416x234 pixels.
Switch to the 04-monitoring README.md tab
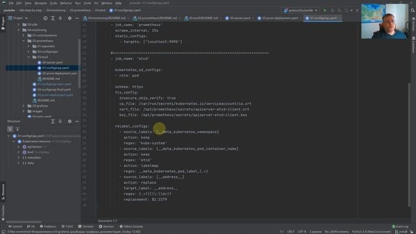click(x=104, y=18)
